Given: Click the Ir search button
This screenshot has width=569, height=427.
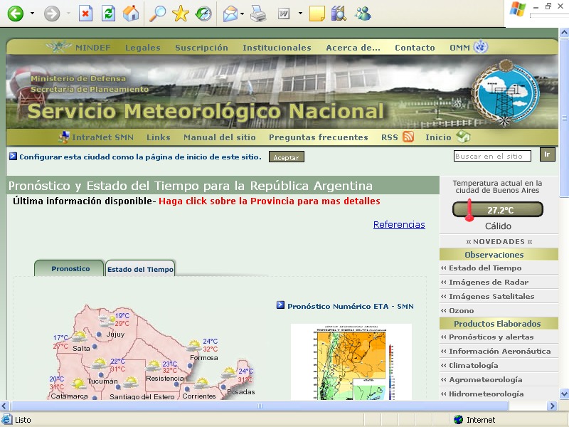Looking at the screenshot, I should tap(547, 154).
